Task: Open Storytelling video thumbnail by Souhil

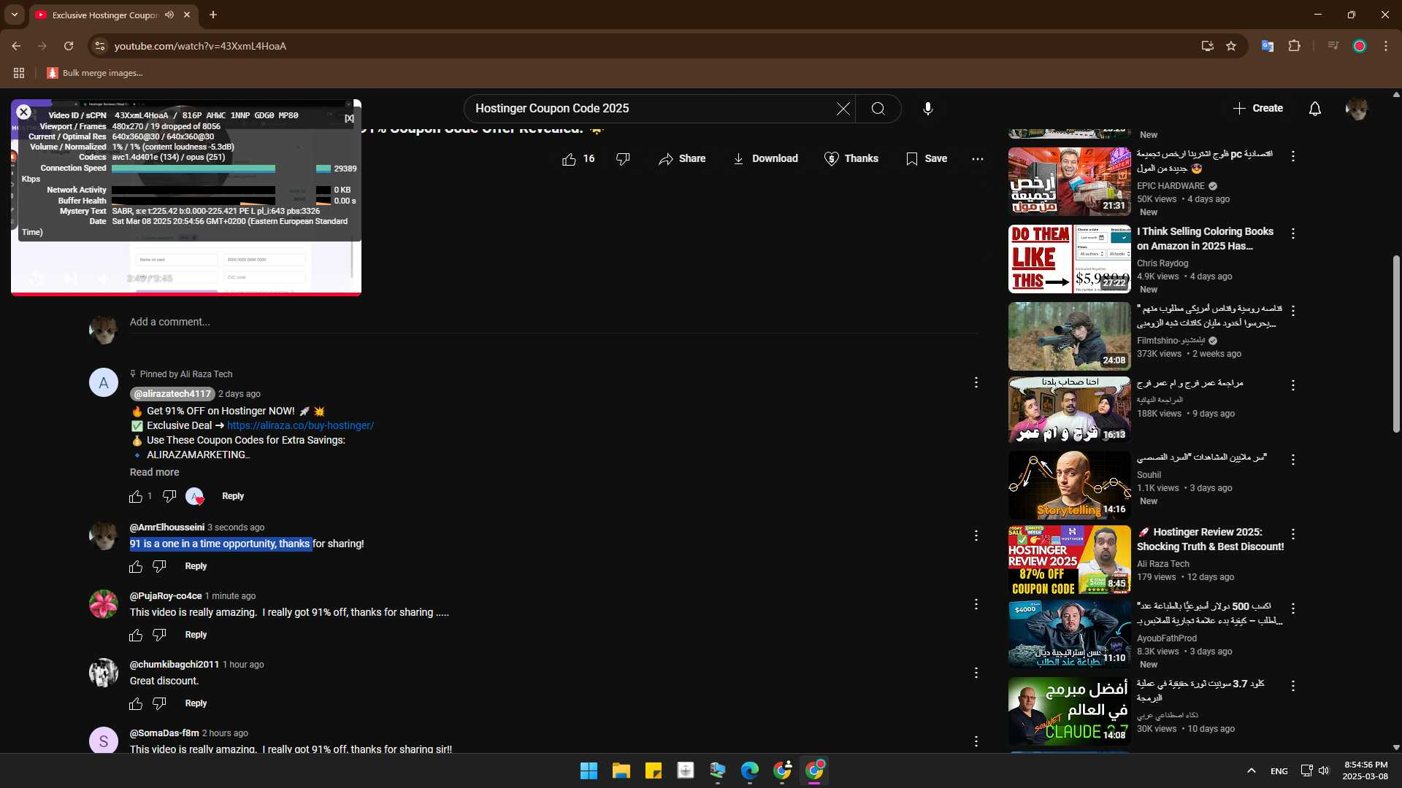Action: pyautogui.click(x=1069, y=485)
